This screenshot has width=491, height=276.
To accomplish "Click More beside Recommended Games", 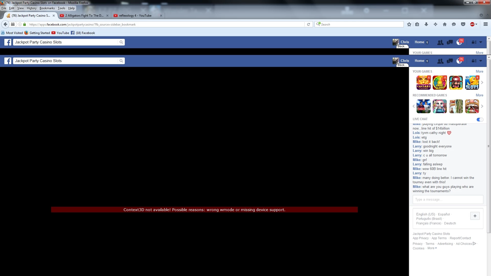I will pos(479,95).
